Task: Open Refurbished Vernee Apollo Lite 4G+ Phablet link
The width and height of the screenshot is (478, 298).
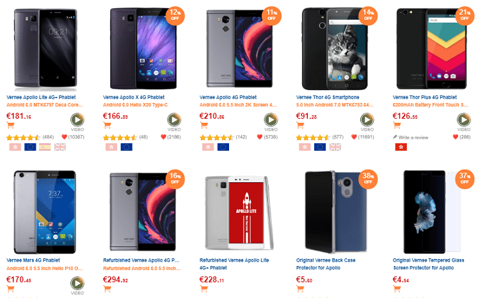Action: tap(234, 264)
